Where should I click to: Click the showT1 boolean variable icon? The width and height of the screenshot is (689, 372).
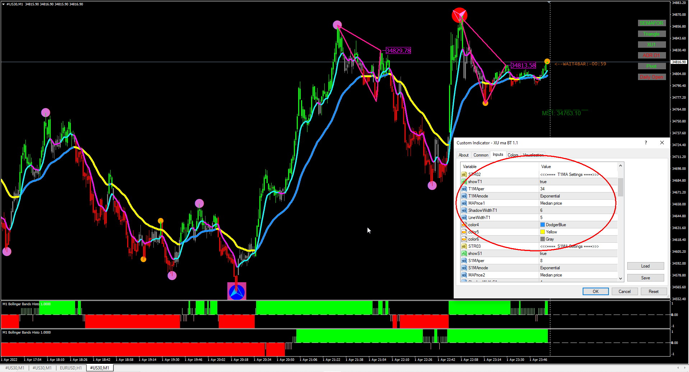click(x=464, y=182)
